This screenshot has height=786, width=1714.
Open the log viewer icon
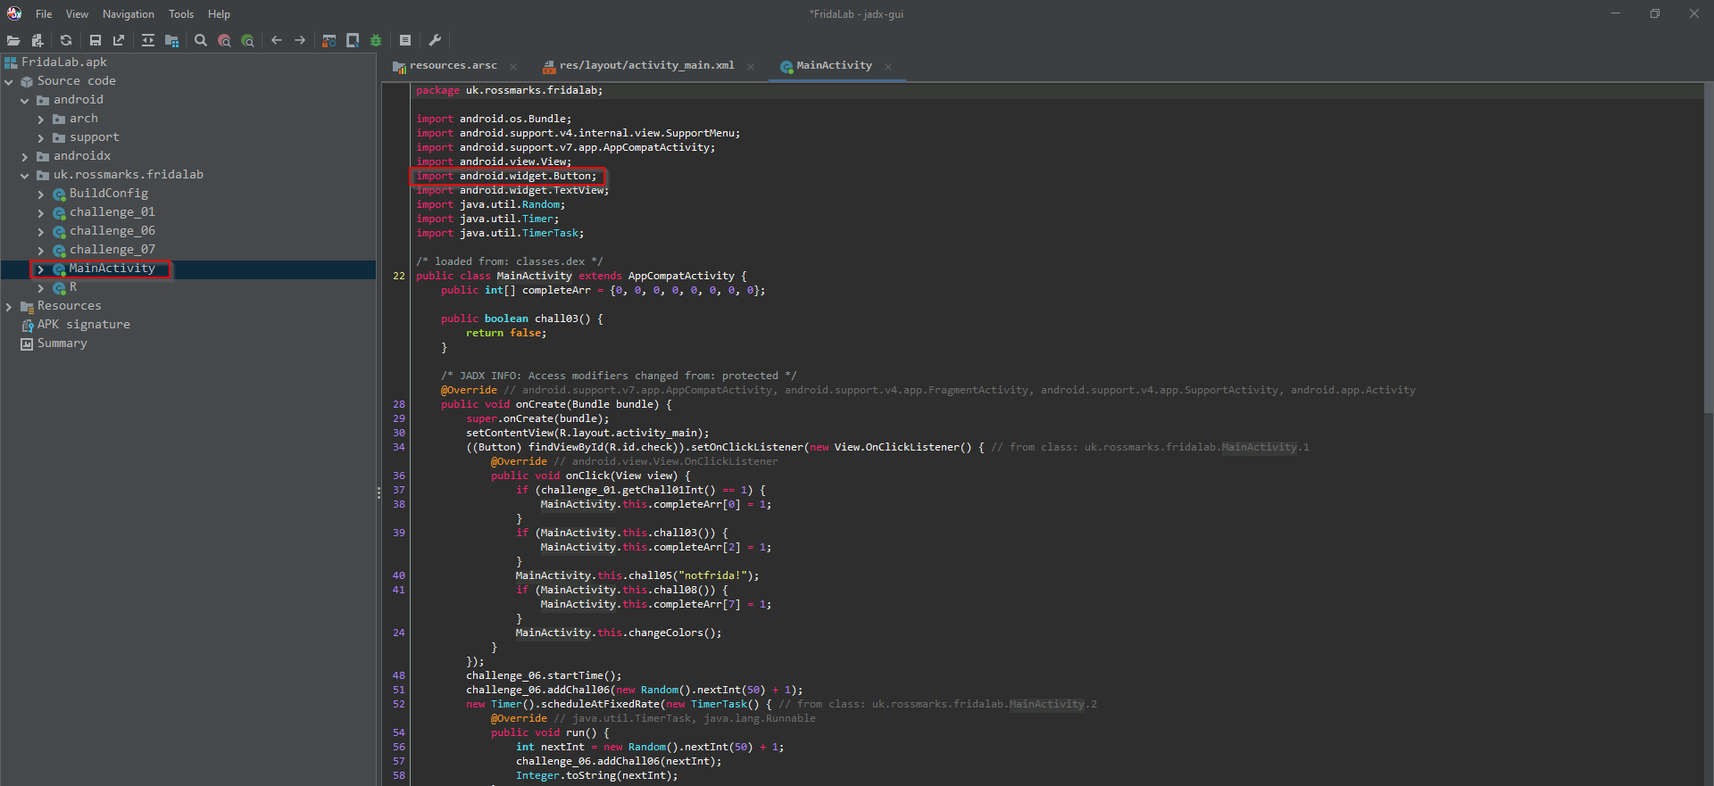point(405,40)
